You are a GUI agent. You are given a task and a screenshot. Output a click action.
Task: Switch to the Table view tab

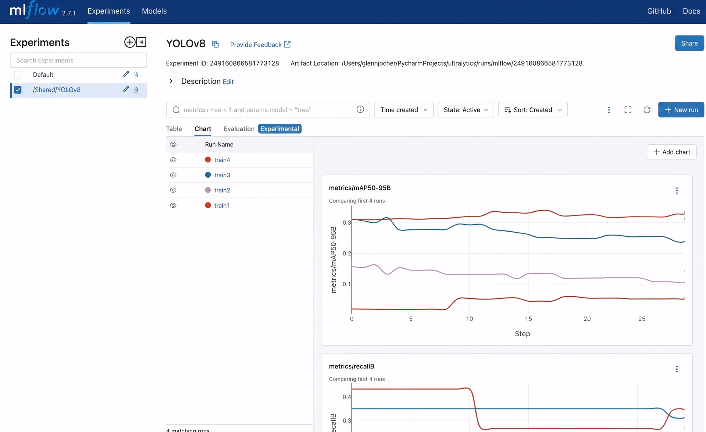(x=174, y=129)
